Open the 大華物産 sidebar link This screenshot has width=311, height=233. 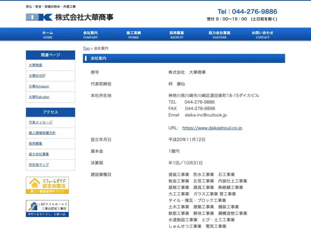tap(36, 65)
